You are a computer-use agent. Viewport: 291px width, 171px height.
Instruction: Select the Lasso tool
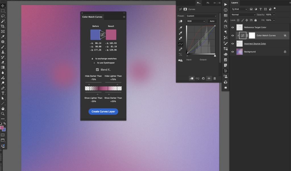pyautogui.click(x=3, y=16)
